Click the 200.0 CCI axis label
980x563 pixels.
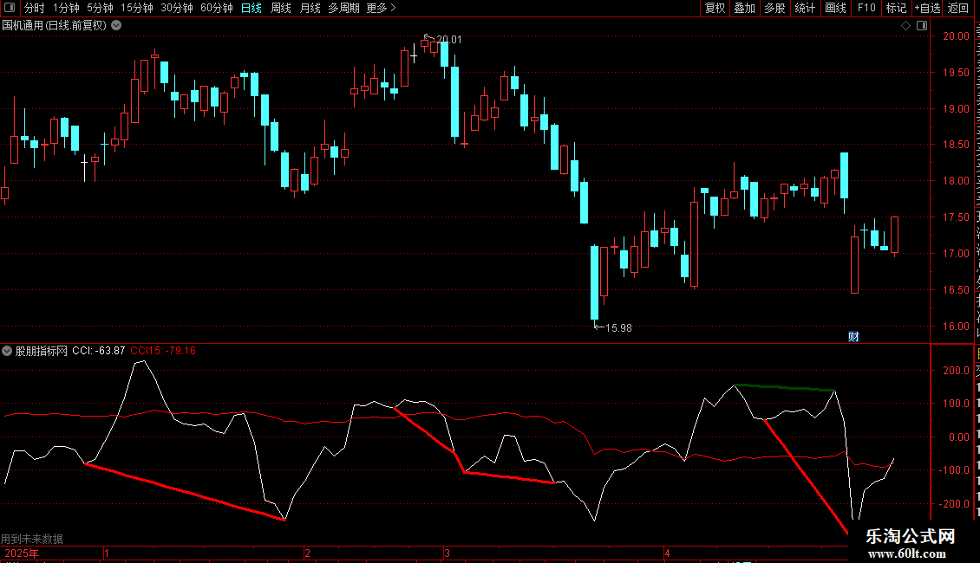(957, 371)
